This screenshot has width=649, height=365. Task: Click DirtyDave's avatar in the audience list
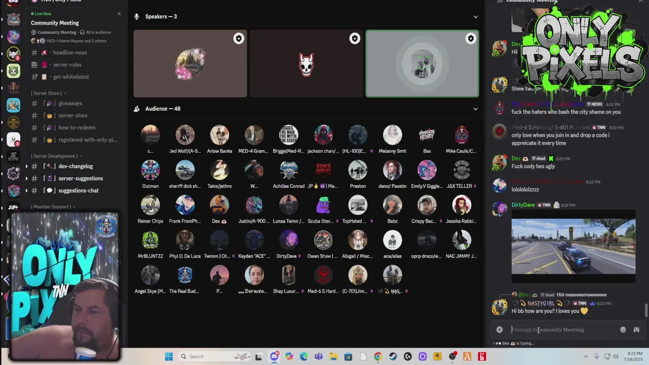pos(289,240)
